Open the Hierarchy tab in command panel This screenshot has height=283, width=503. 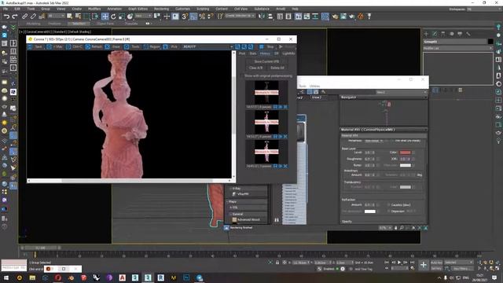443,34
